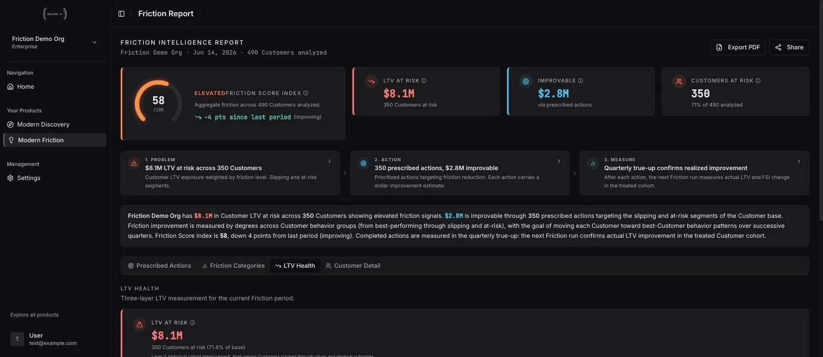Click the people icon in Customers at Risk card
The width and height of the screenshot is (823, 357).
point(679,81)
